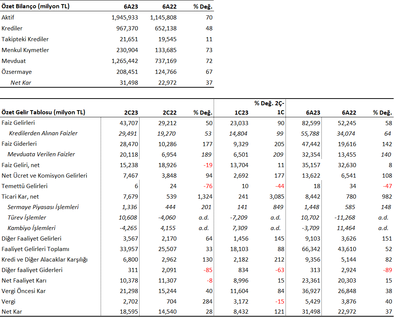Click the value 7,467 under 2C23
Image resolution: width=394 pixels, height=317 pixels.
(131, 176)
